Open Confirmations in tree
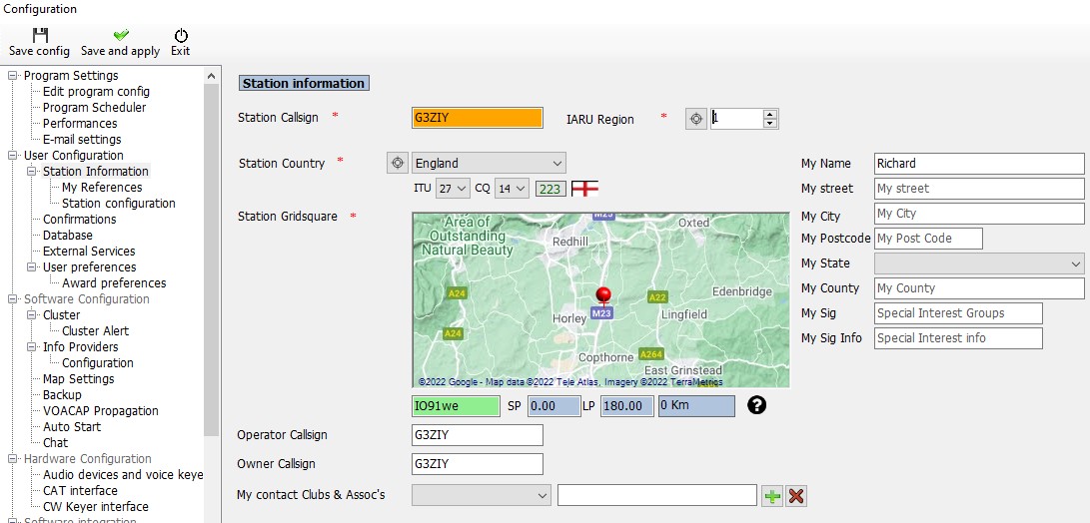Image resolution: width=1090 pixels, height=523 pixels. point(79,219)
